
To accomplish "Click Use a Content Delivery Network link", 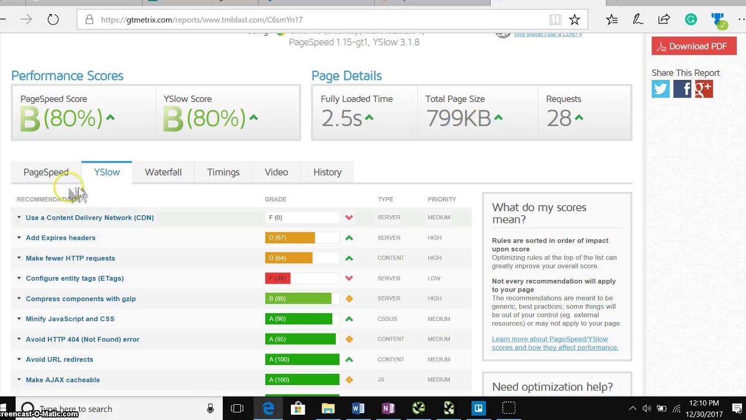I will tap(90, 218).
